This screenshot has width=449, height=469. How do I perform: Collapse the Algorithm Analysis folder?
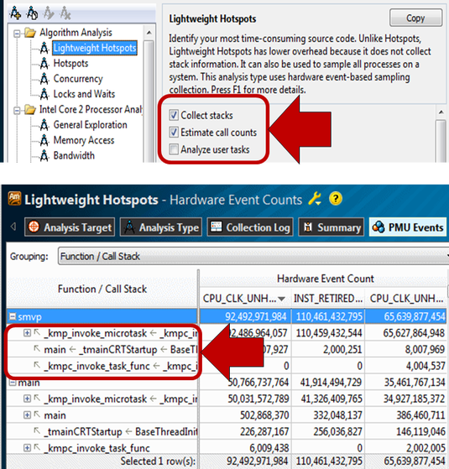tap(17, 34)
